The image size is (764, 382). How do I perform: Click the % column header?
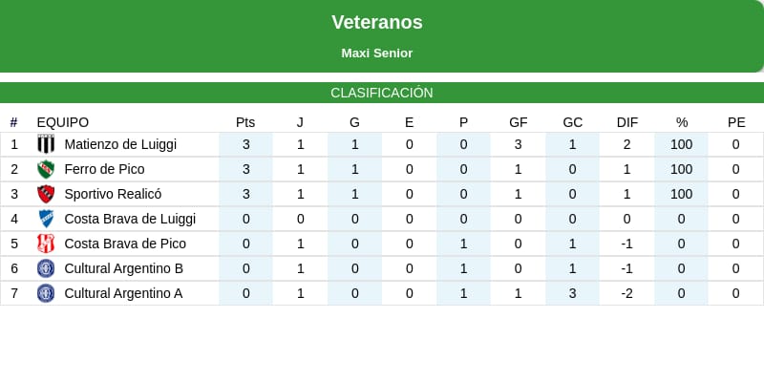[x=682, y=122]
